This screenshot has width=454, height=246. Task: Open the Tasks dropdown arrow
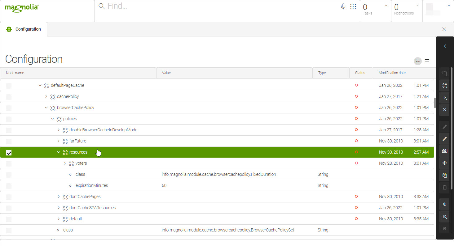(x=386, y=6)
